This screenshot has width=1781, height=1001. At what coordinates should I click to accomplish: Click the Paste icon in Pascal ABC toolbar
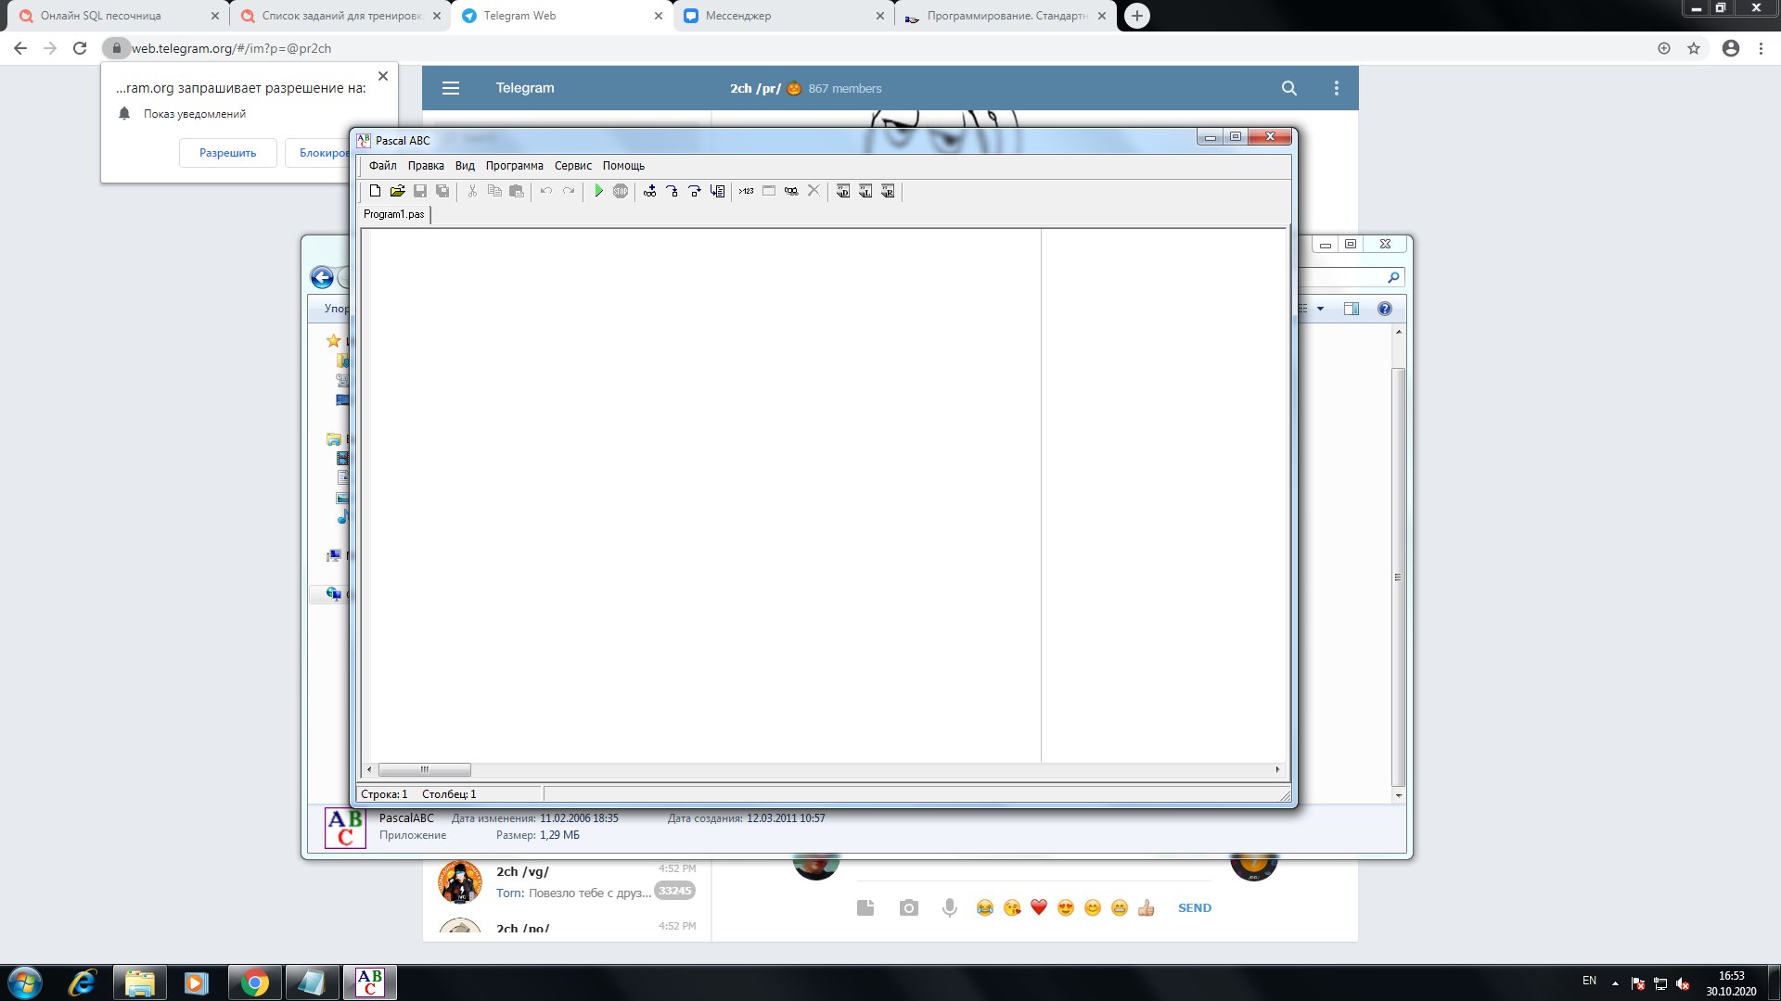pyautogui.click(x=517, y=191)
